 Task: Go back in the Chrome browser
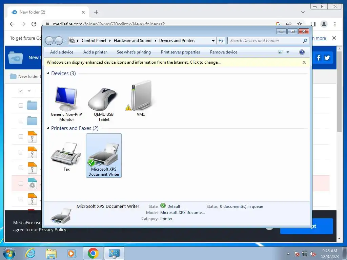(x=12, y=24)
